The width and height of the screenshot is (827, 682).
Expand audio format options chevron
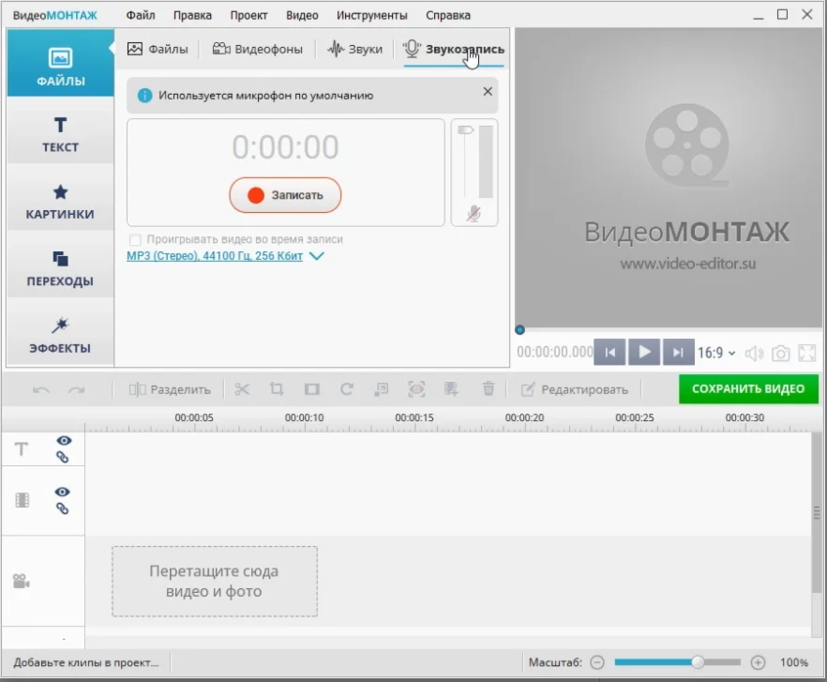pyautogui.click(x=317, y=256)
